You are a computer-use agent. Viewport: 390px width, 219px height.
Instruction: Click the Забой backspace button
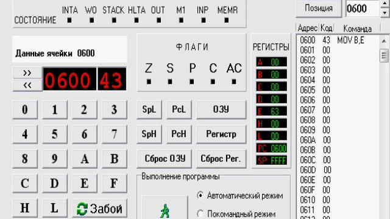99,208
